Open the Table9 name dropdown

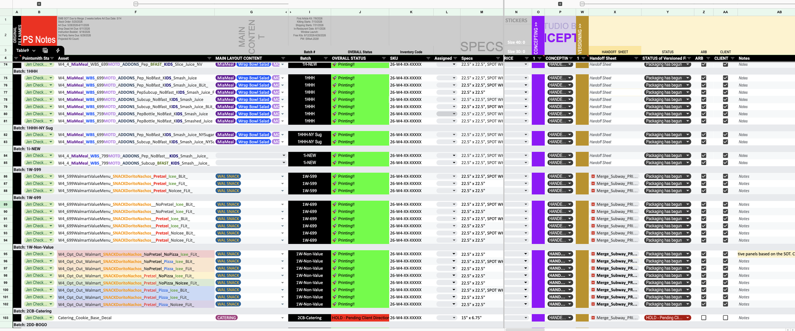[x=34, y=51]
